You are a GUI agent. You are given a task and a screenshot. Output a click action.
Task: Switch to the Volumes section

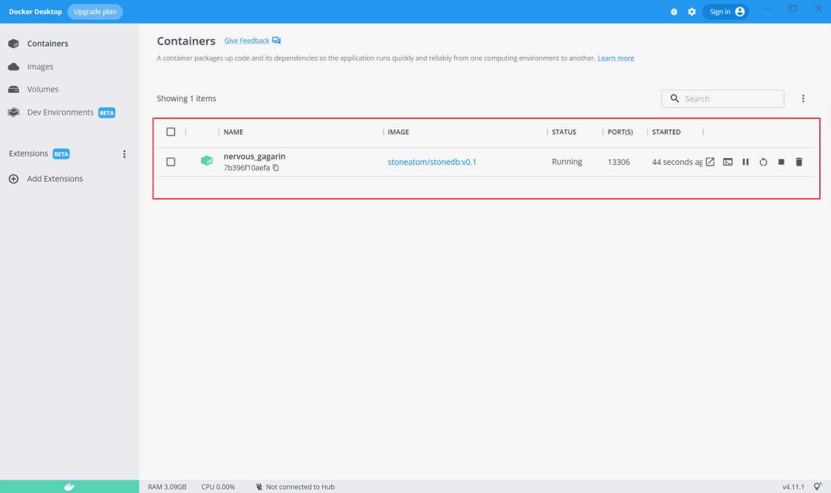pyautogui.click(x=43, y=89)
